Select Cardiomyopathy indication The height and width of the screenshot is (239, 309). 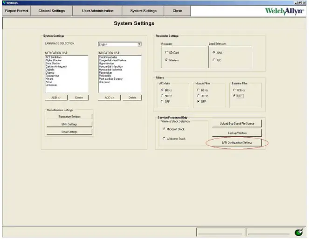click(x=108, y=57)
